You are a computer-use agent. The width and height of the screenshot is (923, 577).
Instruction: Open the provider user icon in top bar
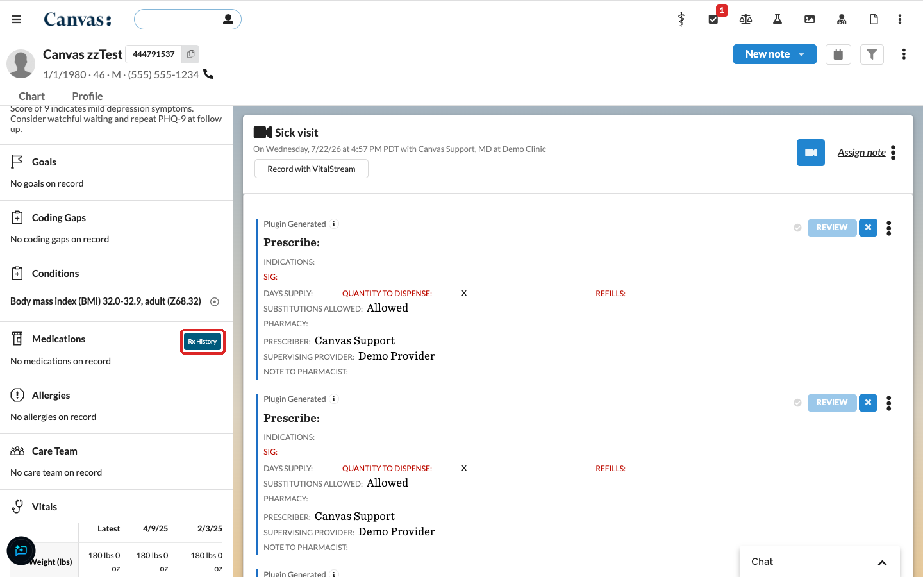[842, 19]
